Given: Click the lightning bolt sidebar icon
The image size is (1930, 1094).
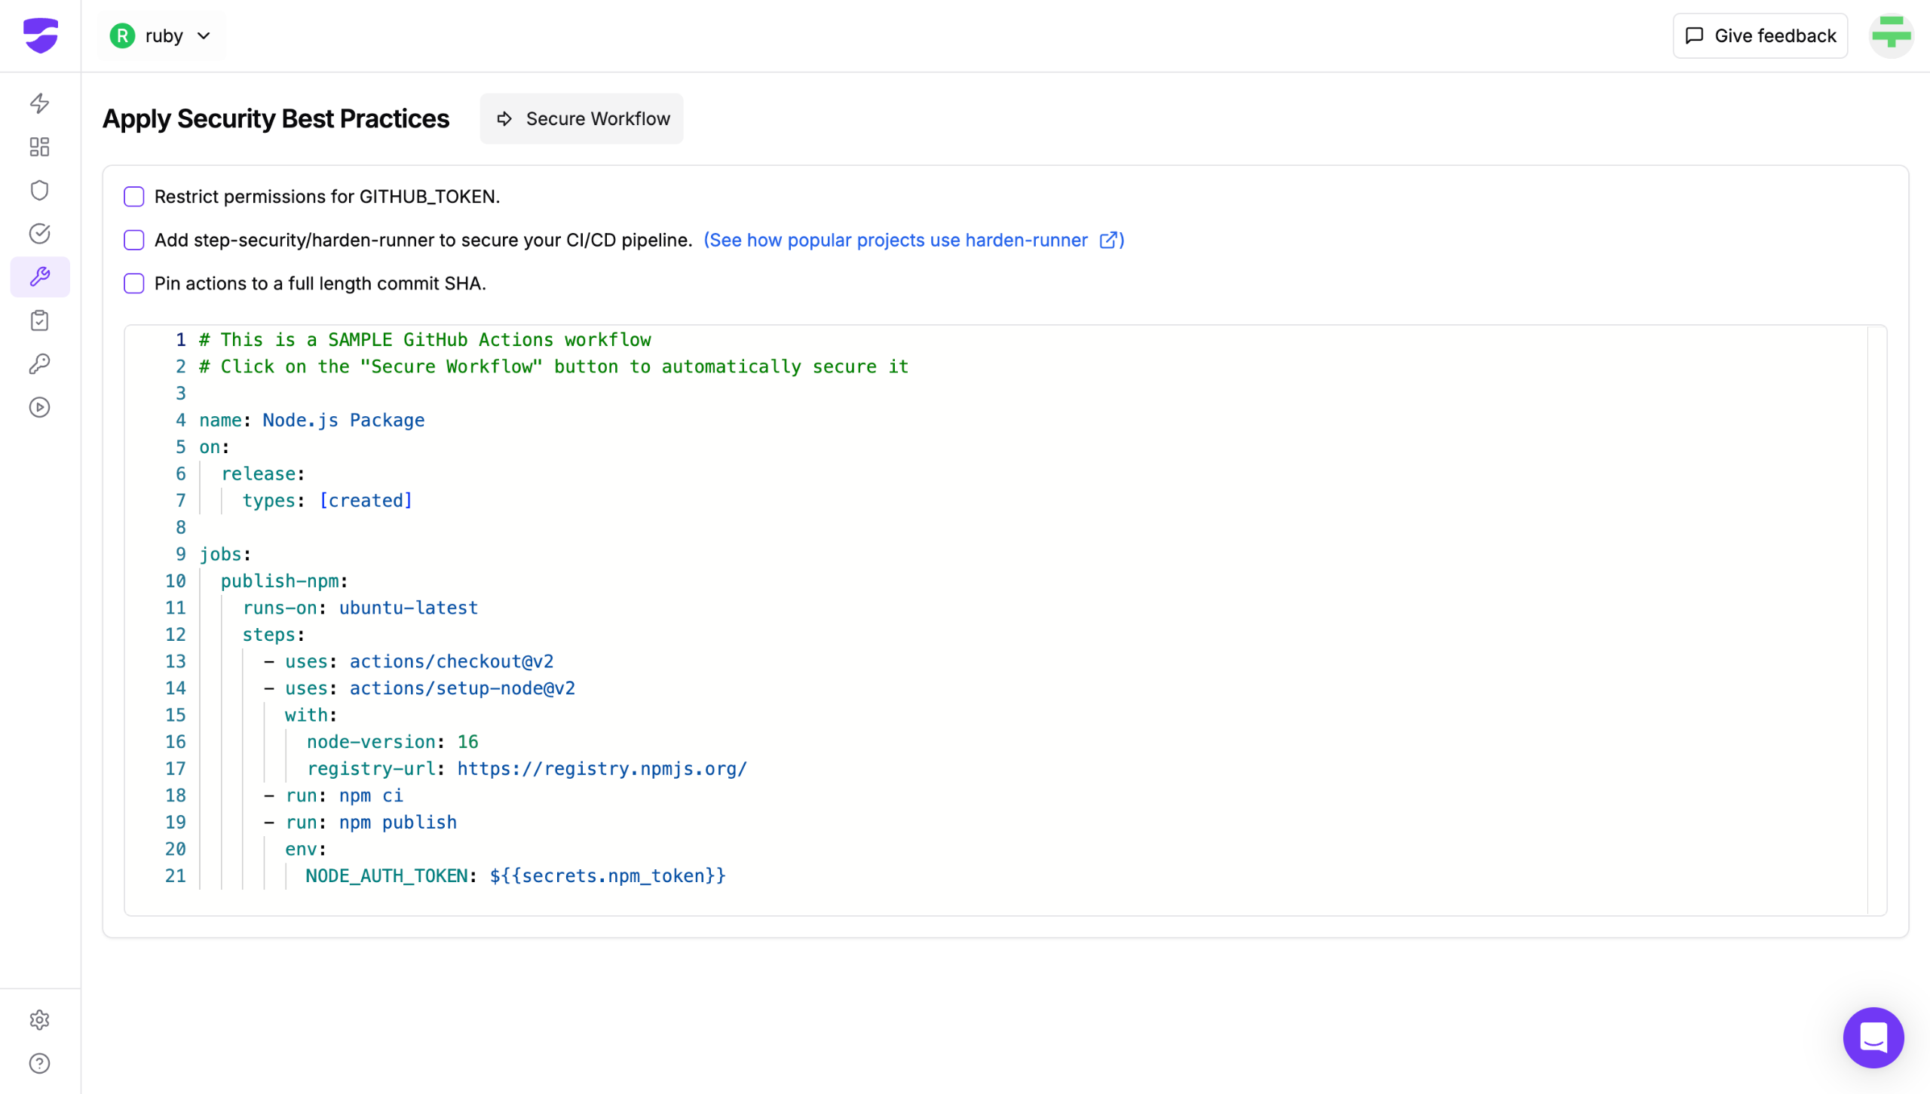Looking at the screenshot, I should (x=40, y=103).
